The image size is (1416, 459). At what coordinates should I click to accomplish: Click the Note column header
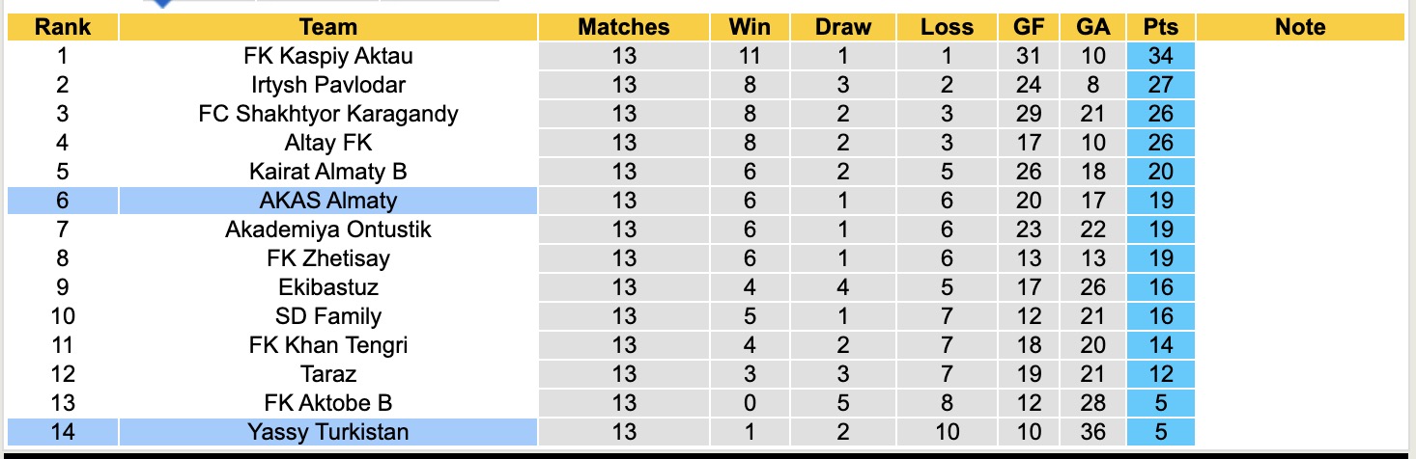pos(1300,27)
